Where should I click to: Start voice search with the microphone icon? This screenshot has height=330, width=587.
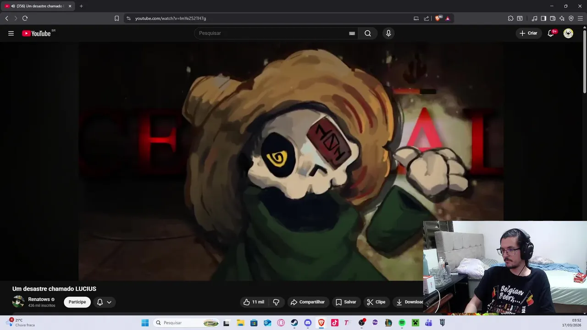tap(388, 33)
